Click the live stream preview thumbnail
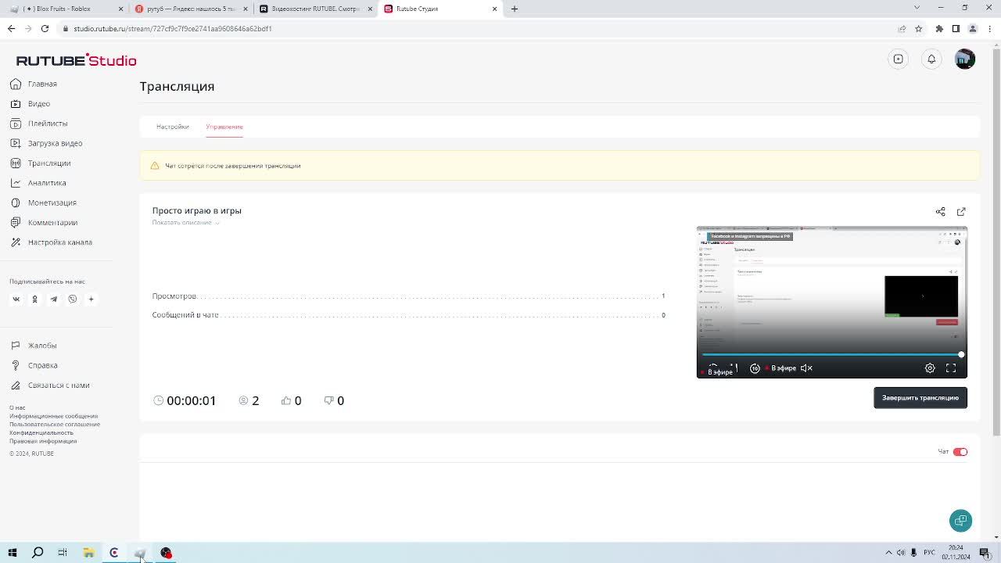This screenshot has width=1001, height=563. tap(832, 302)
